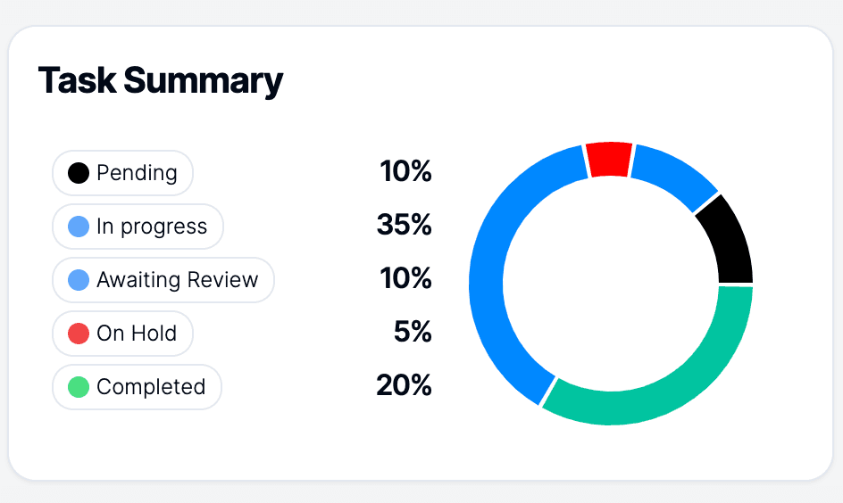Image resolution: width=843 pixels, height=503 pixels.
Task: Click the large blue donut segment
Action: [494, 268]
